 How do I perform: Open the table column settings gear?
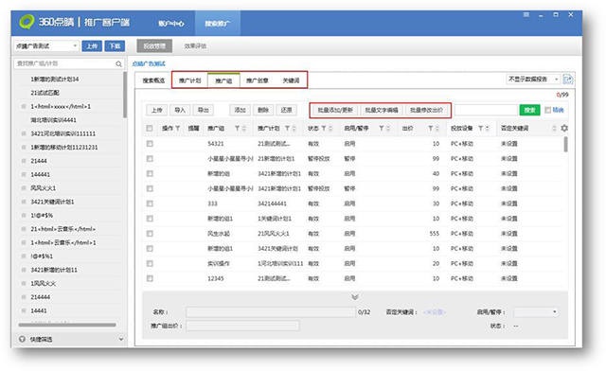point(564,128)
